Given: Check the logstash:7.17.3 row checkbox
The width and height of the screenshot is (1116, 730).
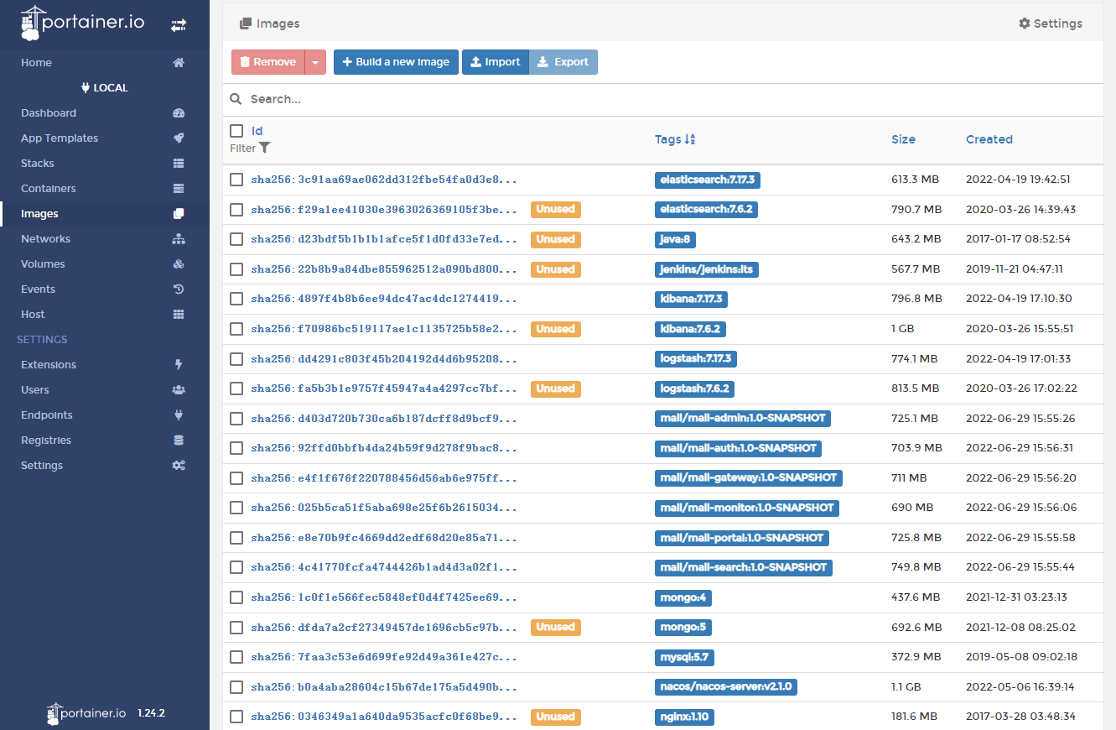Looking at the screenshot, I should (236, 359).
